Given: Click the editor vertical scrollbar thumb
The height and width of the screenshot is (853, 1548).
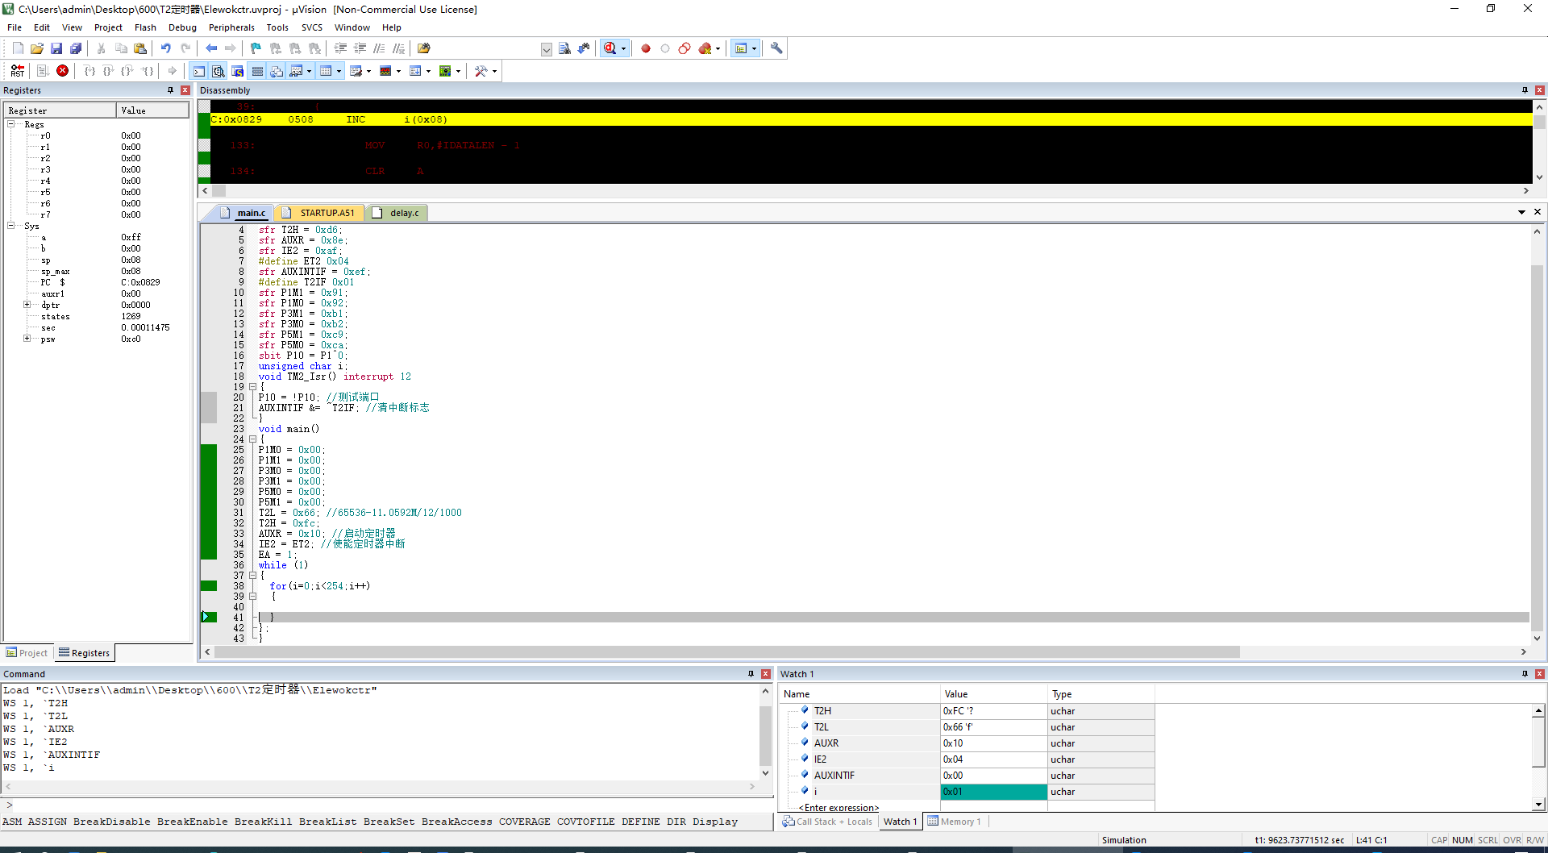Looking at the screenshot, I should 1538,447.
